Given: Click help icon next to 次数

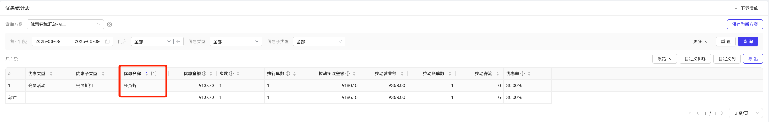Looking at the screenshot, I should [x=231, y=73].
